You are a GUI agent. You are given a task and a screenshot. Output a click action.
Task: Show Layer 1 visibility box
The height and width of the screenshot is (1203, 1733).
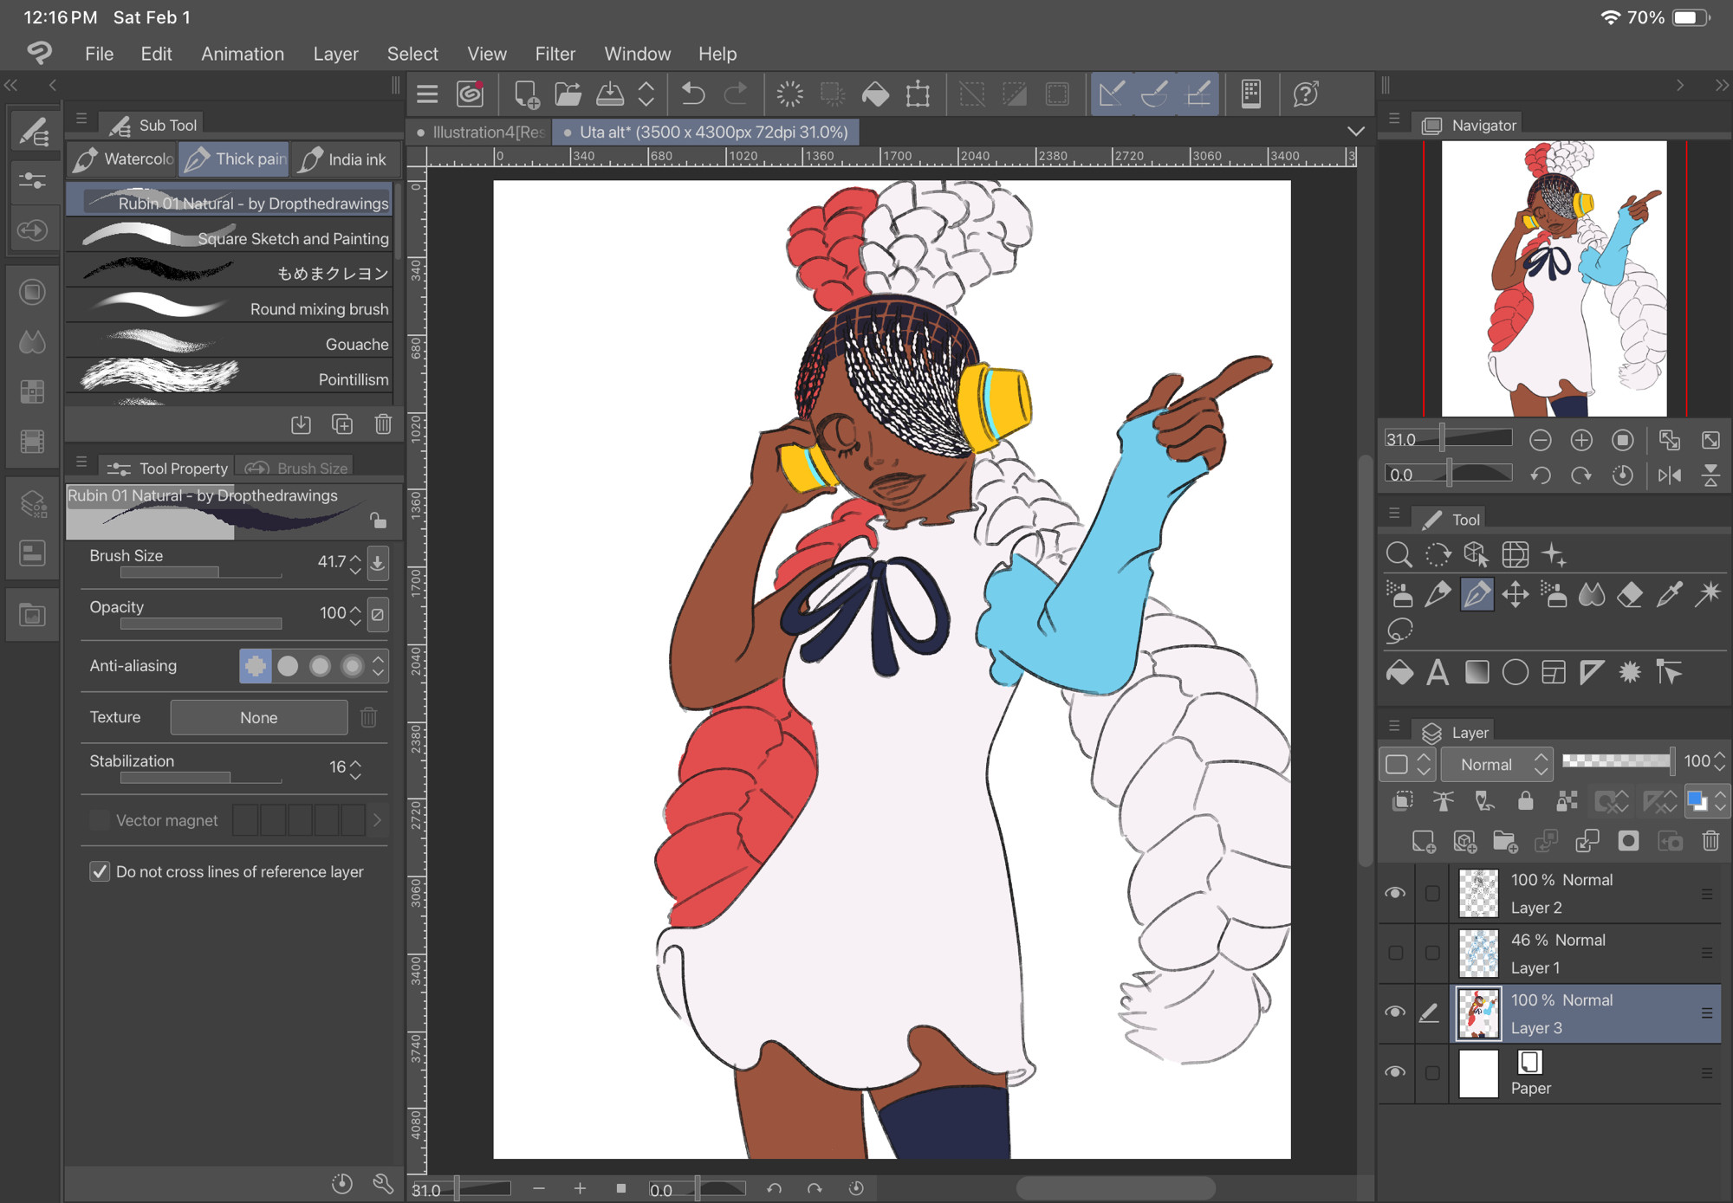click(x=1395, y=953)
